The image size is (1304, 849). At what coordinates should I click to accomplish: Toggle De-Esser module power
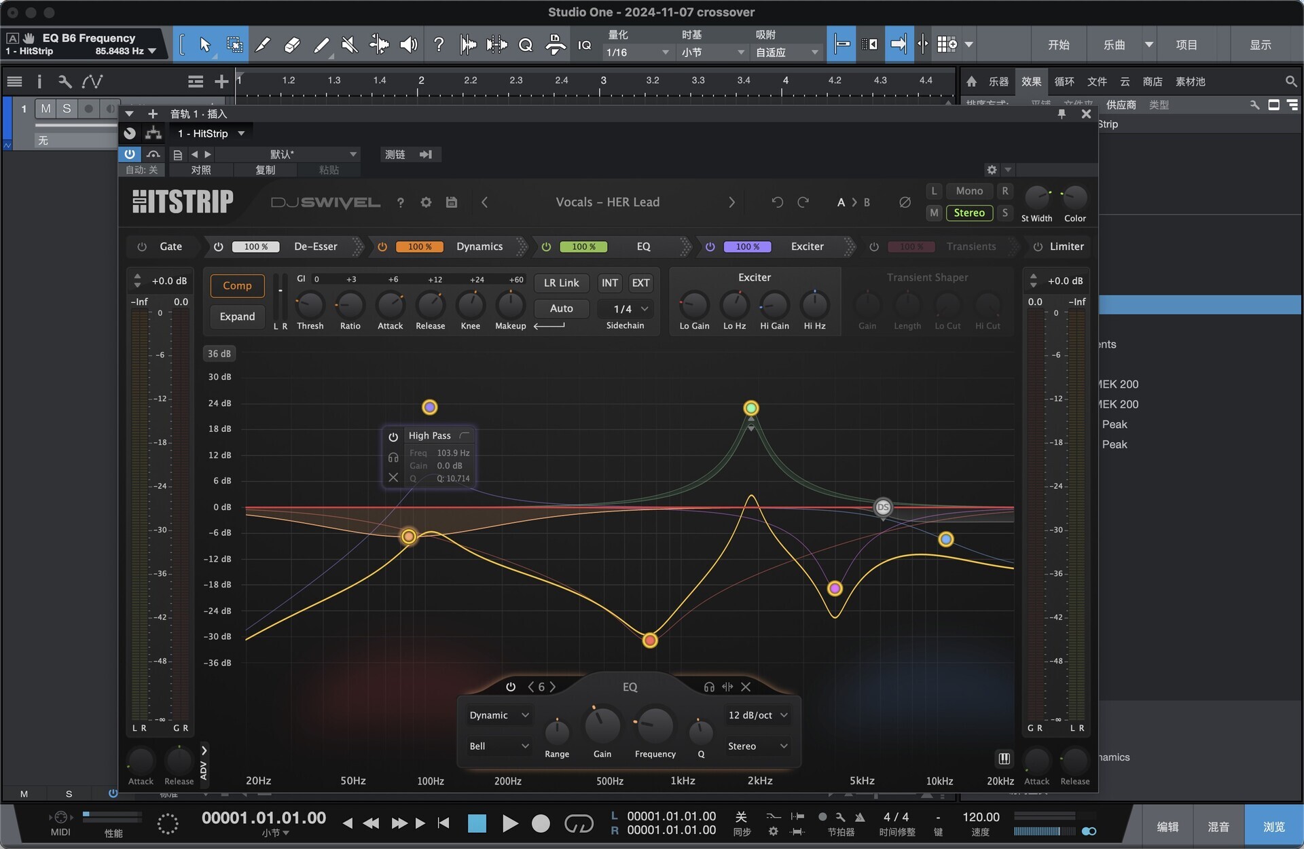219,247
